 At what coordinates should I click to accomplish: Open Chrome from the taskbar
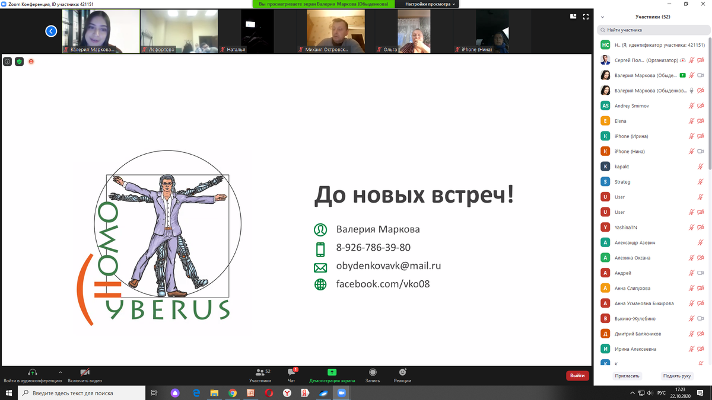click(x=233, y=393)
